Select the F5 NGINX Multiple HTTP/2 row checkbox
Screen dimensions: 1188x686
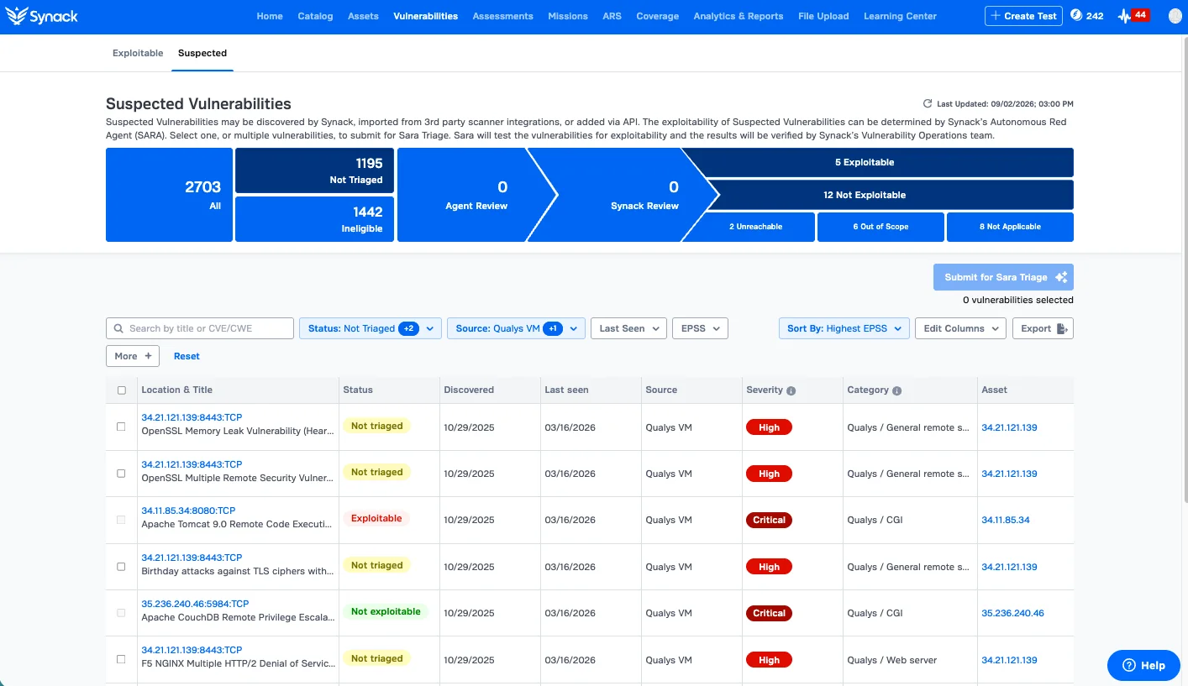tap(121, 659)
